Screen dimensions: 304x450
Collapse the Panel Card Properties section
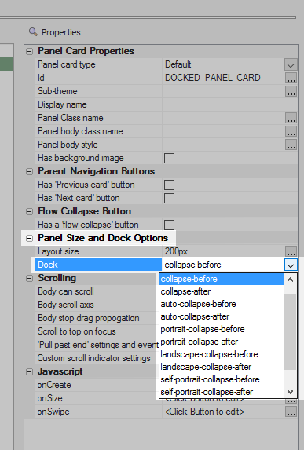point(29,51)
